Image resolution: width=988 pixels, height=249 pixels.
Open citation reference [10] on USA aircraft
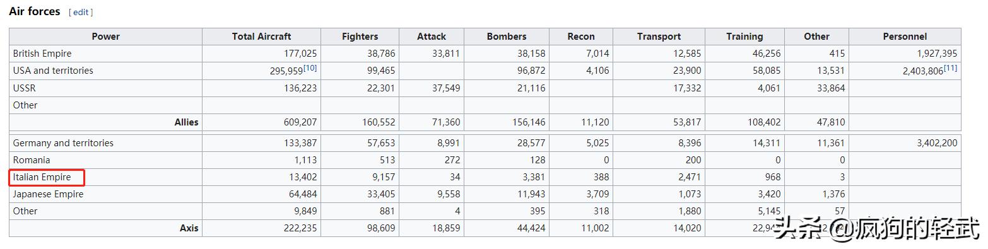(310, 67)
